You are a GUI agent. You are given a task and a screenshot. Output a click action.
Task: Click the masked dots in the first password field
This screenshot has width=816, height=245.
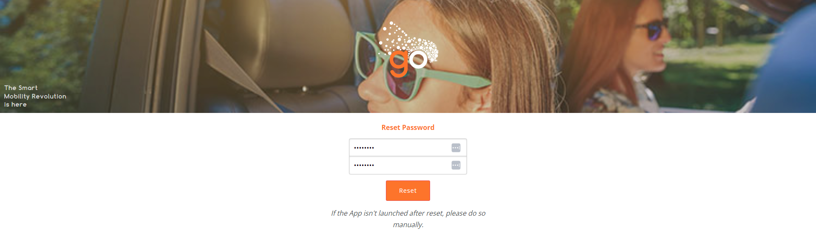pos(364,148)
